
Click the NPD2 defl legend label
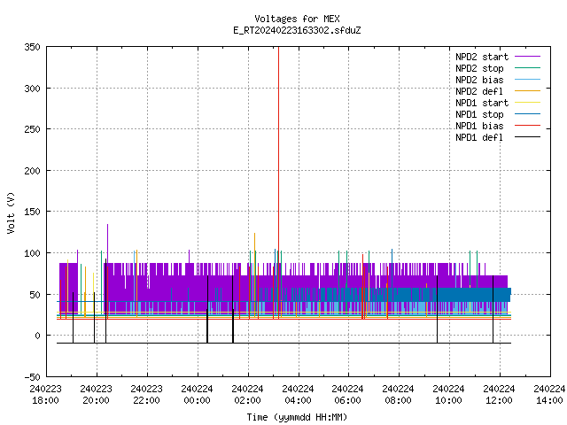click(479, 91)
